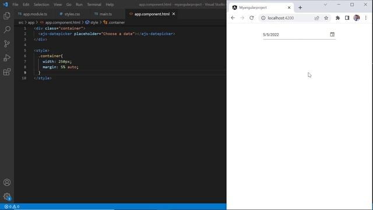Screen dimensions: 373x210
Task: Open the Explorer view in the activity bar
Action: (7, 16)
